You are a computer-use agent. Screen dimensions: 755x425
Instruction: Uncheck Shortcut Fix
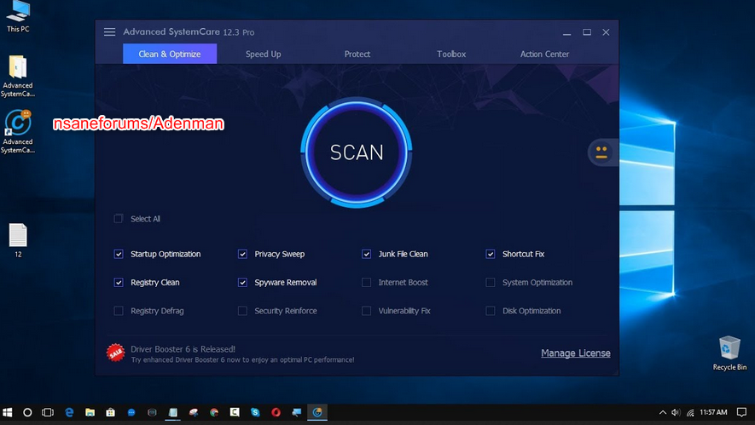point(491,254)
